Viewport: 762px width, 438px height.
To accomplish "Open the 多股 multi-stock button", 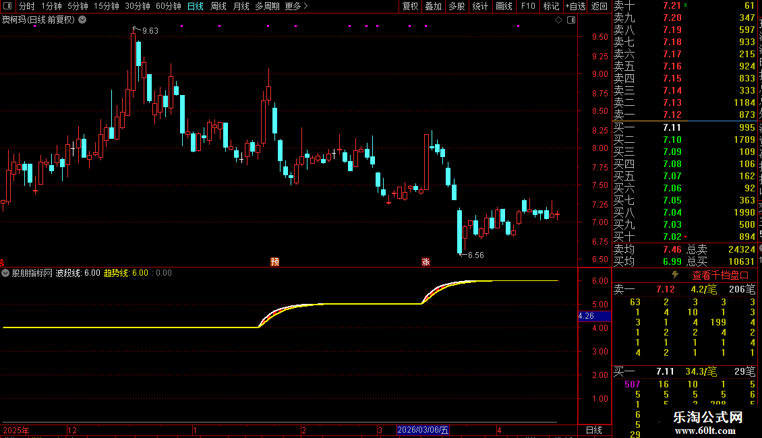I will click(457, 6).
